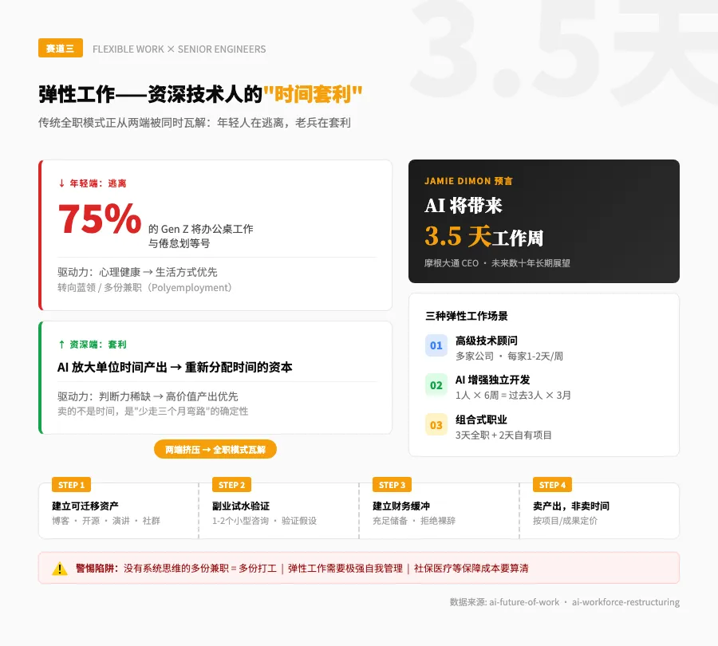Click the yellow warning triangle icon
The height and width of the screenshot is (646, 718).
[x=60, y=569]
